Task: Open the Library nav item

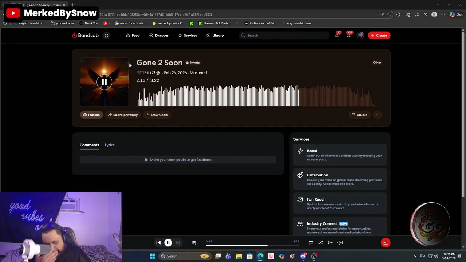Action: 215,35
